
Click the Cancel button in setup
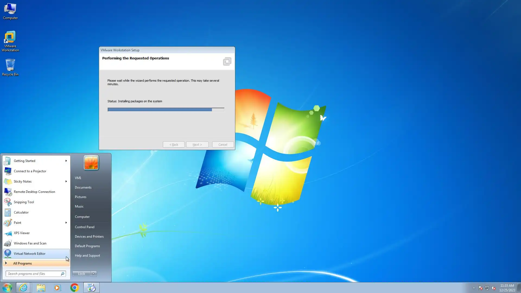(x=223, y=145)
